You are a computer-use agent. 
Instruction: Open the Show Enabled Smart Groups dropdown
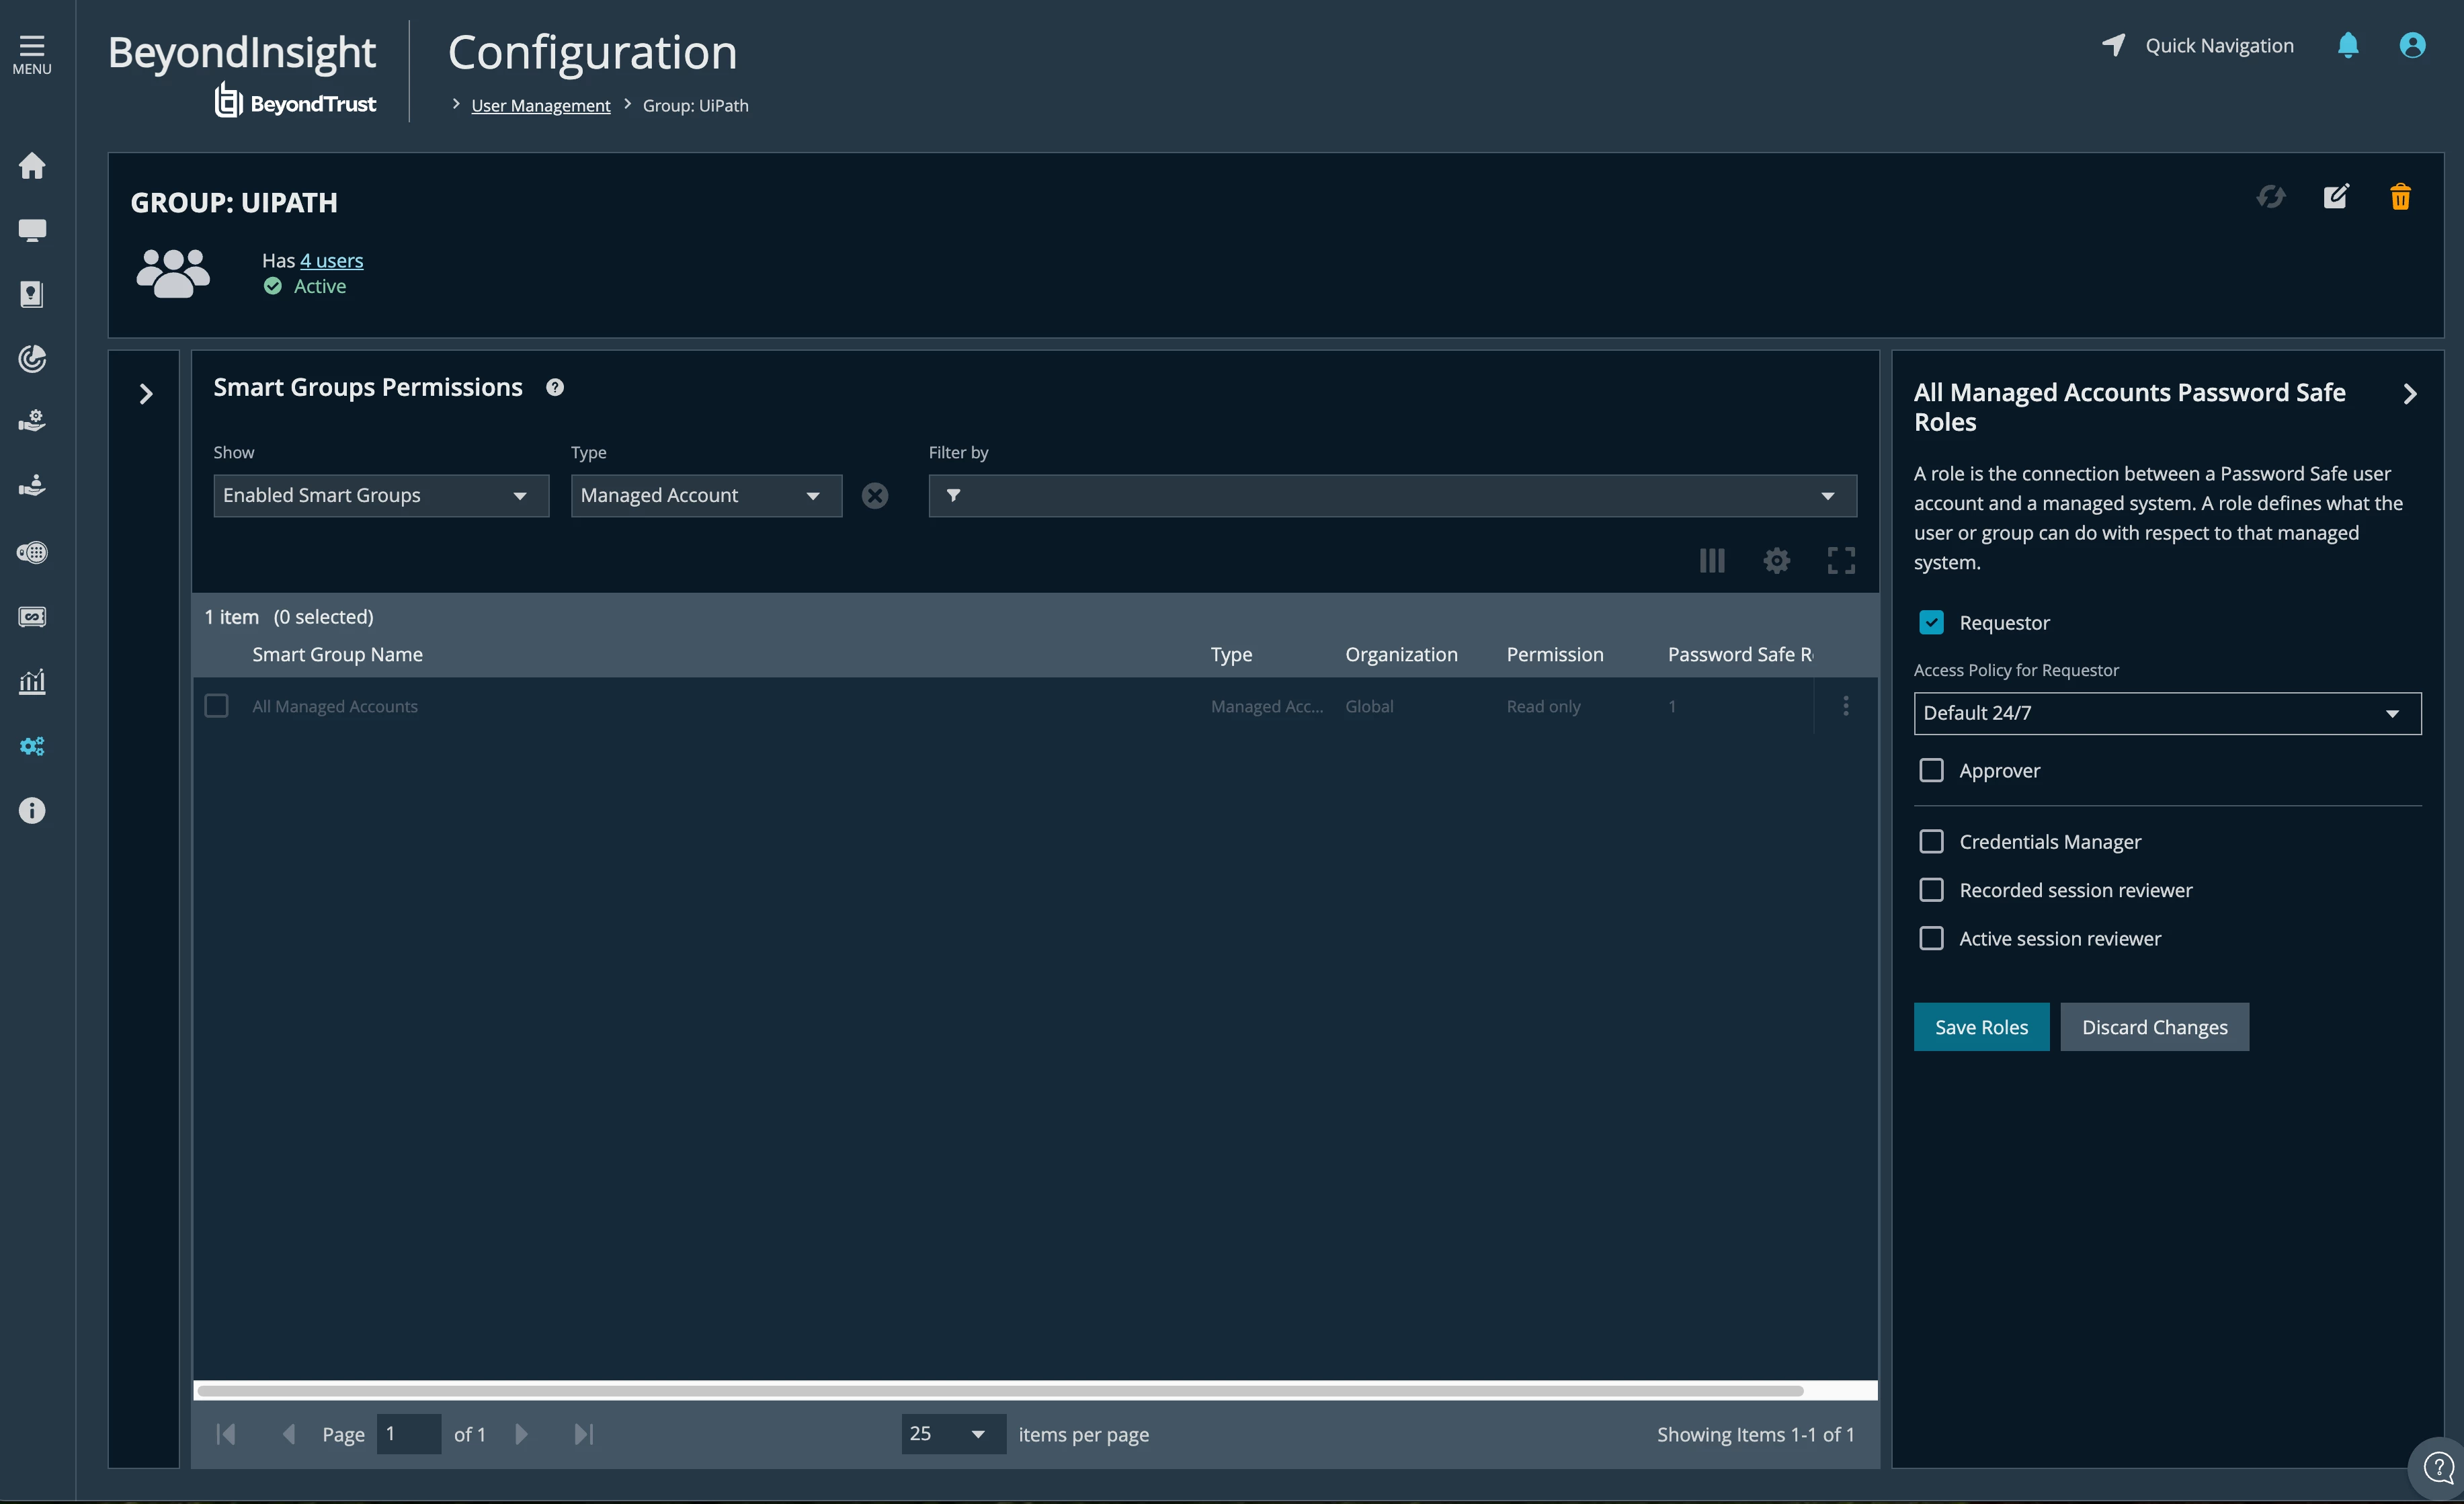[381, 496]
